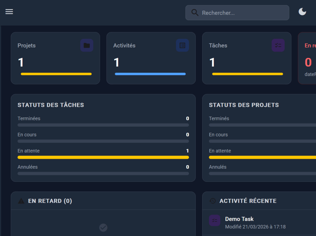Screen dimensions: 316x236
Task: Click the Statuts des tâches heading
Action: pos(51,105)
